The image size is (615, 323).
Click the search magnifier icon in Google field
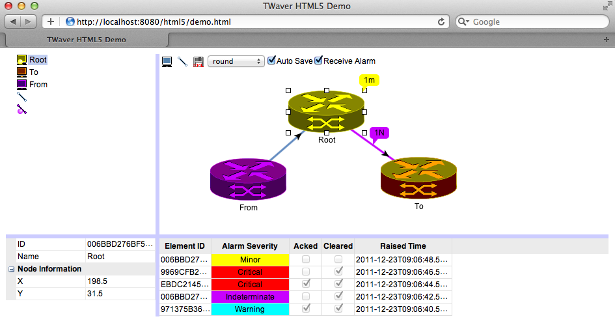[463, 22]
